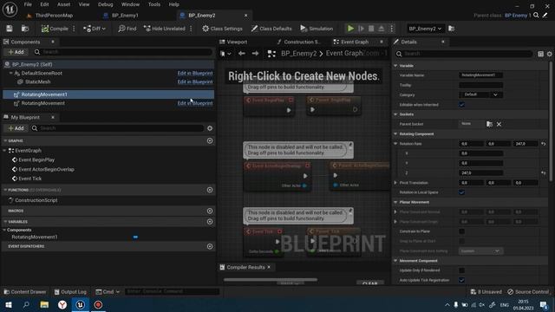The height and width of the screenshot is (312, 555).
Task: Collapse the EventGraph tree expander
Action: [x=4, y=151]
